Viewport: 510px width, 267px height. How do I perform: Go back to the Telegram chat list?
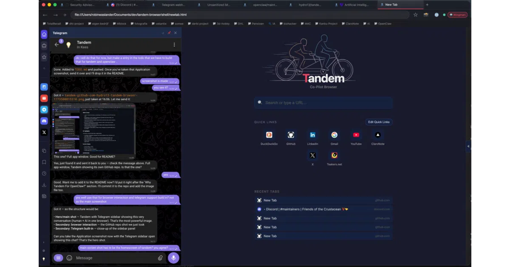57,44
